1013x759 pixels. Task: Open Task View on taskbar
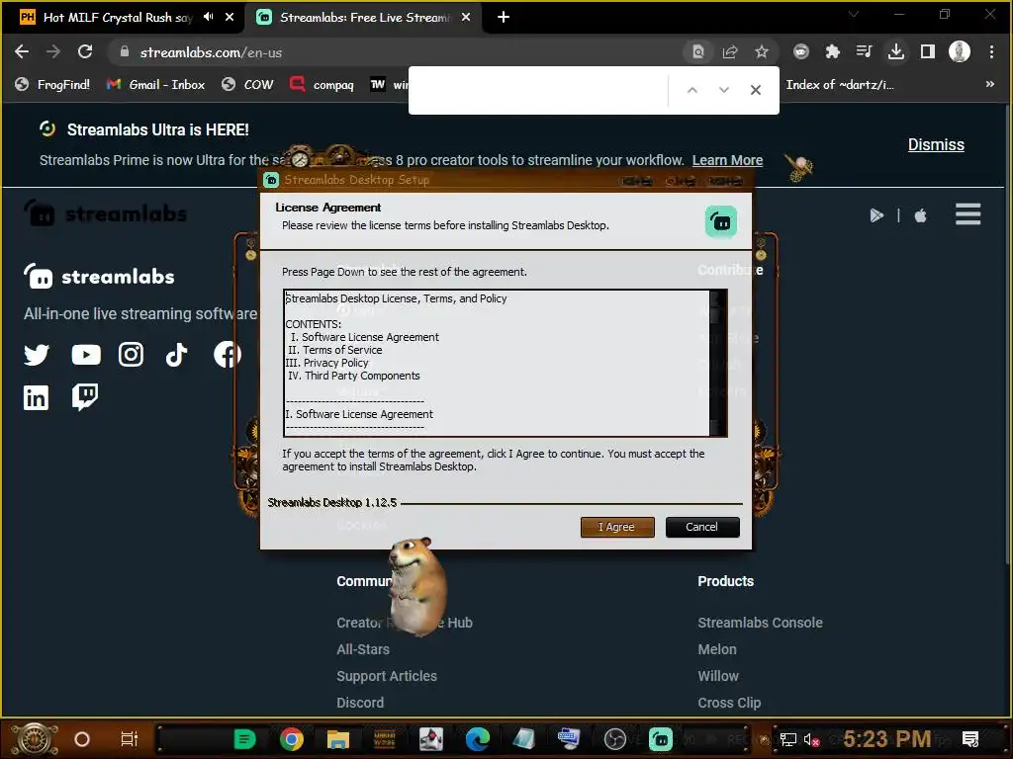(x=130, y=739)
